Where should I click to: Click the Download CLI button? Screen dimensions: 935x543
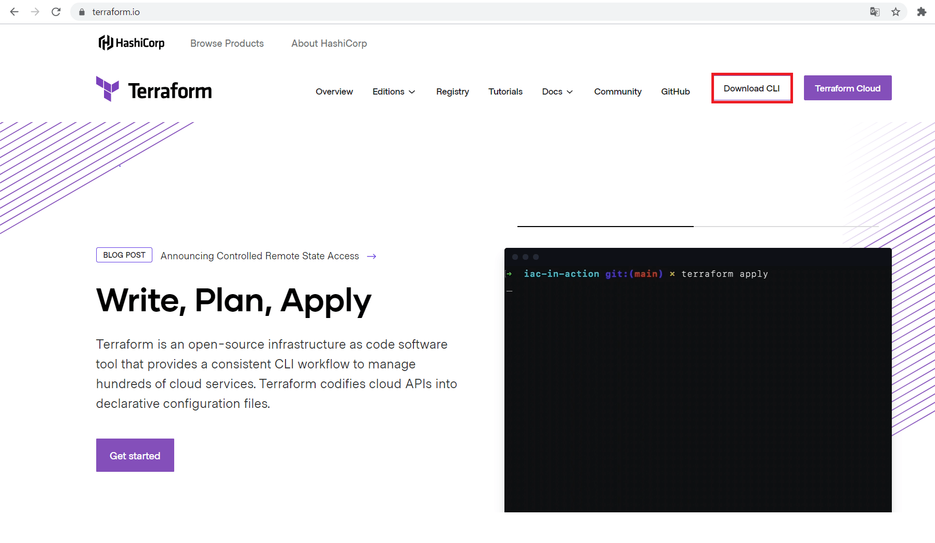[751, 88]
